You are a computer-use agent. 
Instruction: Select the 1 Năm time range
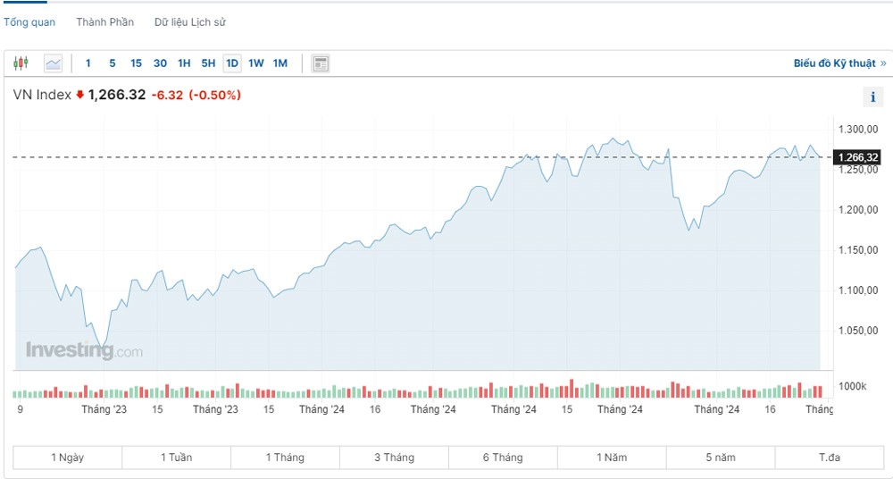pos(612,458)
